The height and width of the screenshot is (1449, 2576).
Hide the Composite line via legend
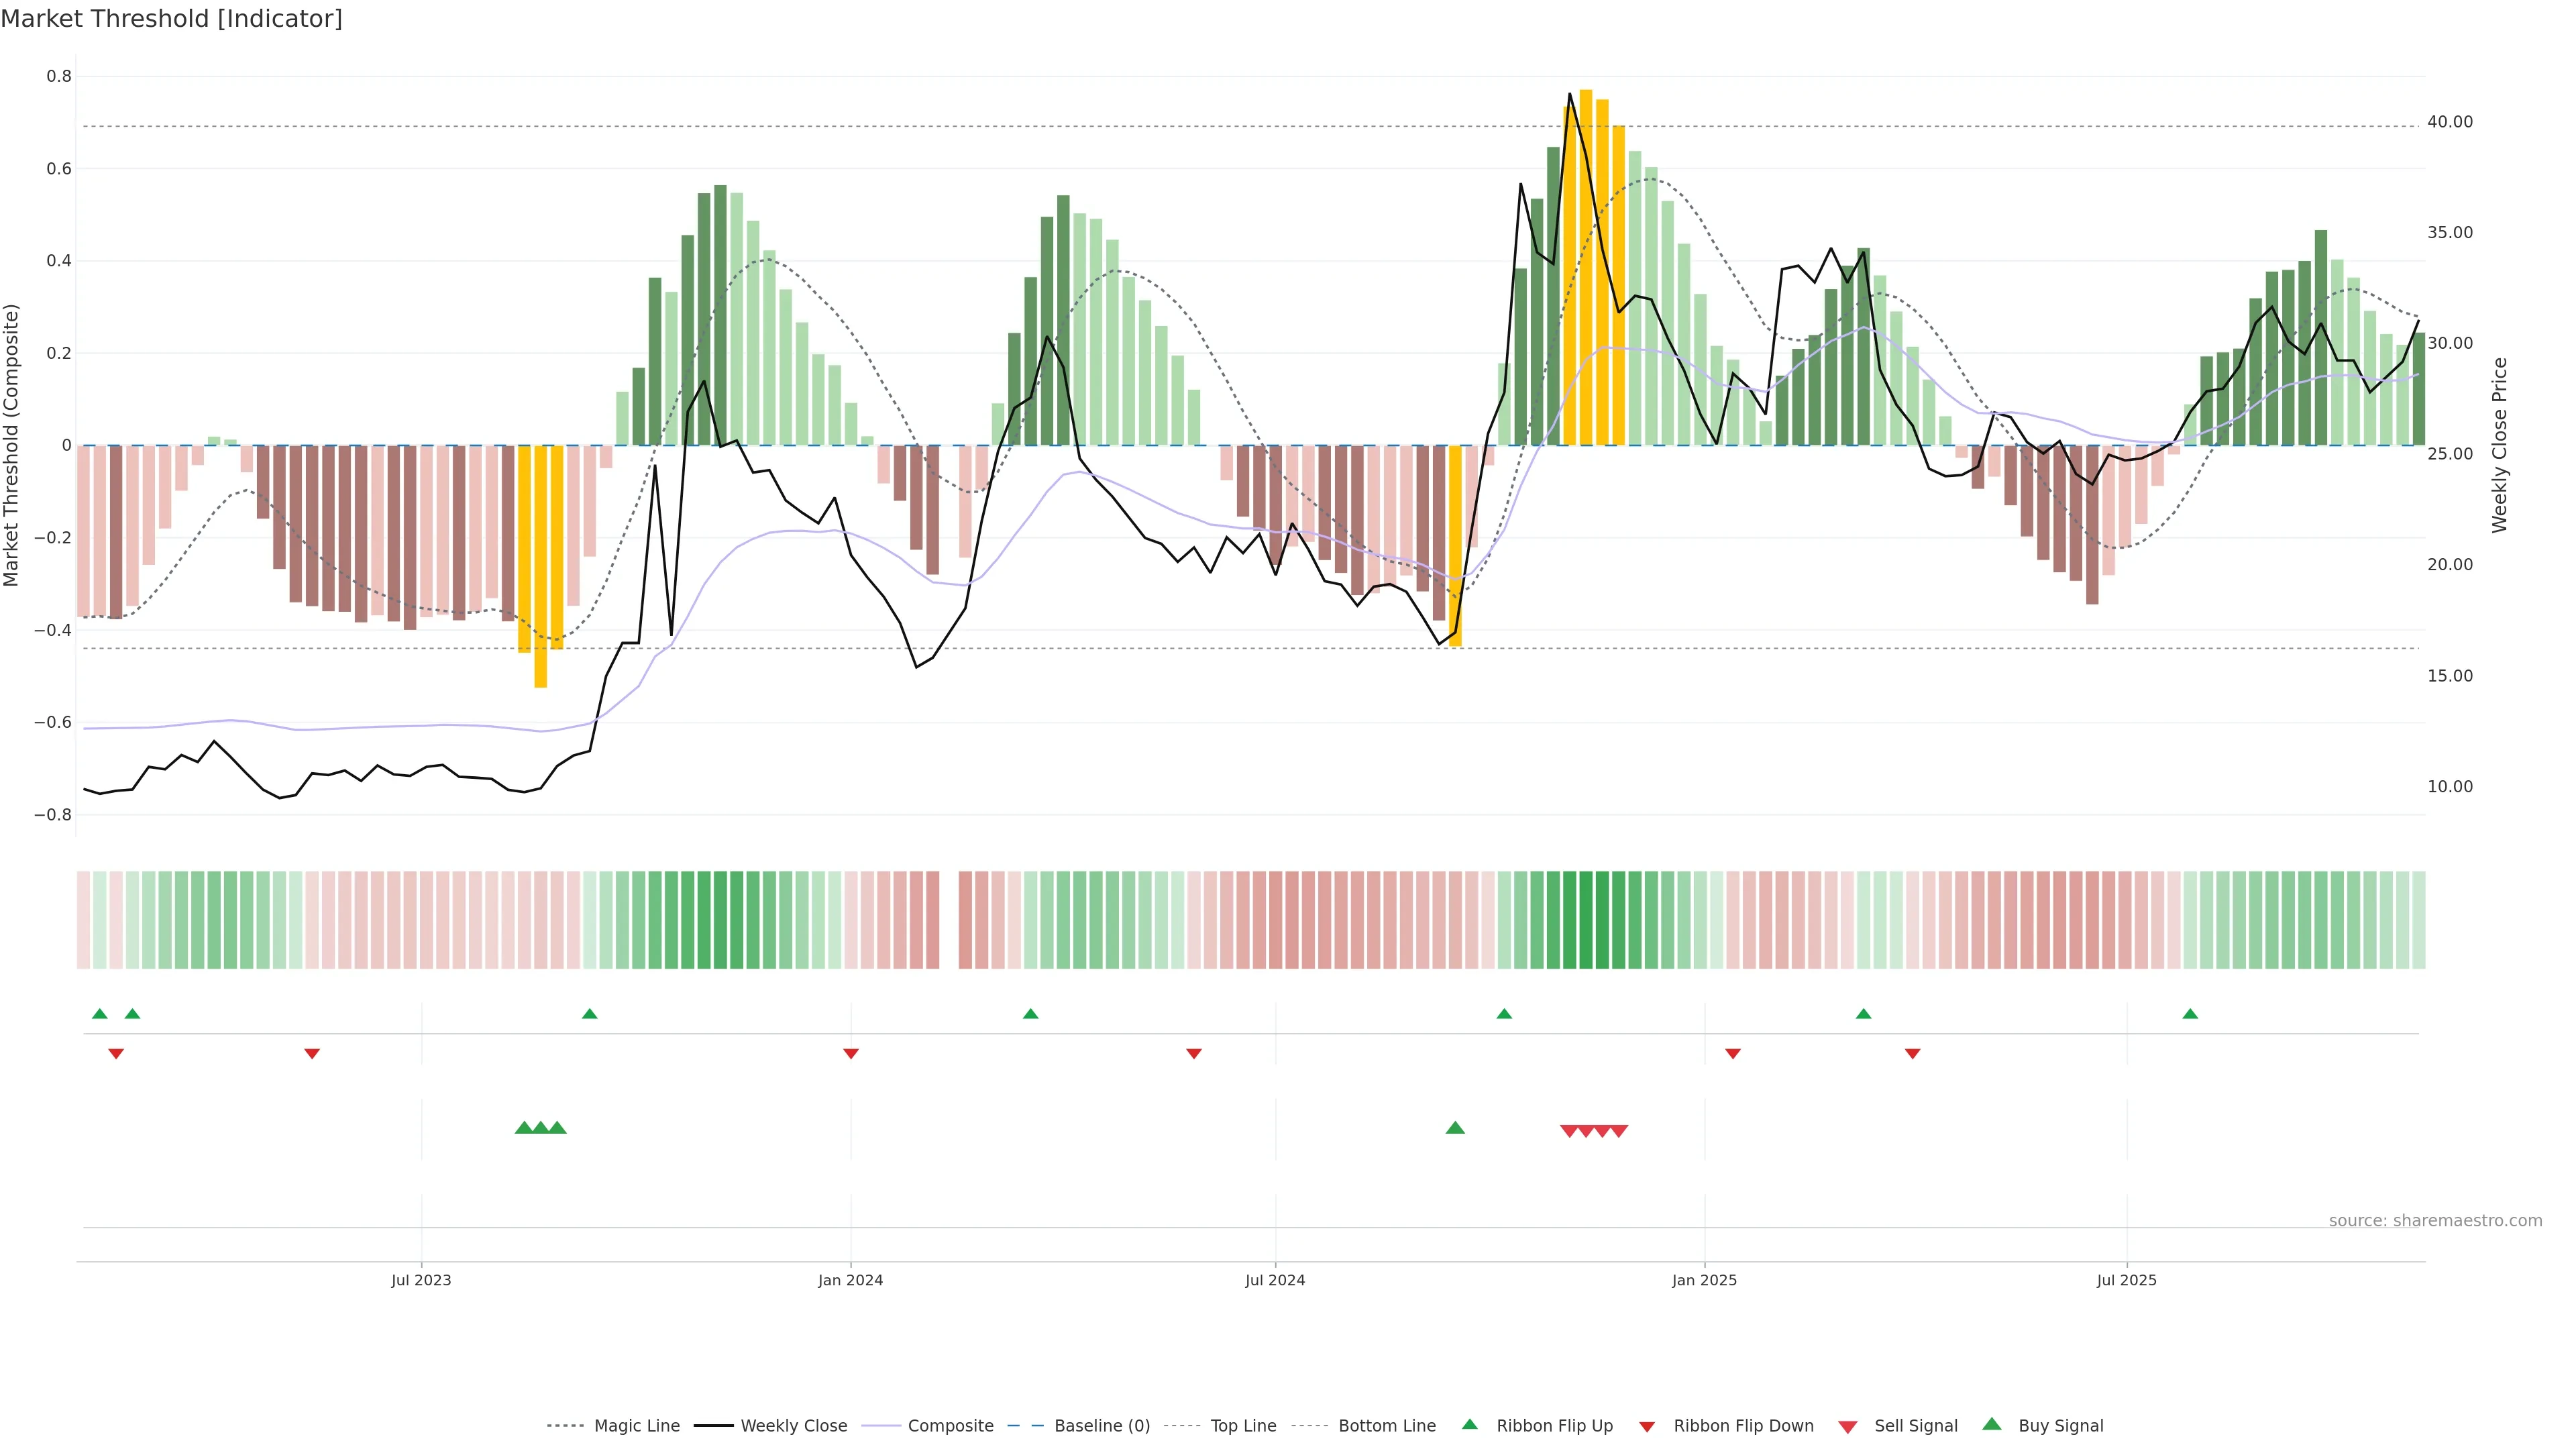(950, 1426)
